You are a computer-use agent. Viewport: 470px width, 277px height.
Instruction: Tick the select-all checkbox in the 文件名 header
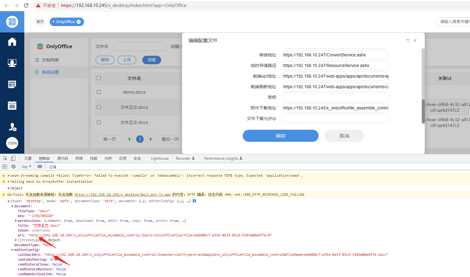[99, 78]
